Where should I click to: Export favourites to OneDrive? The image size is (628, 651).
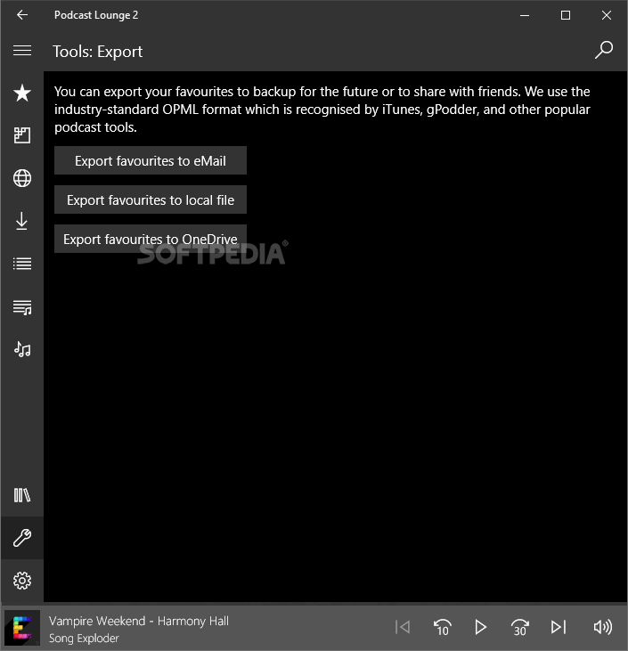point(151,239)
